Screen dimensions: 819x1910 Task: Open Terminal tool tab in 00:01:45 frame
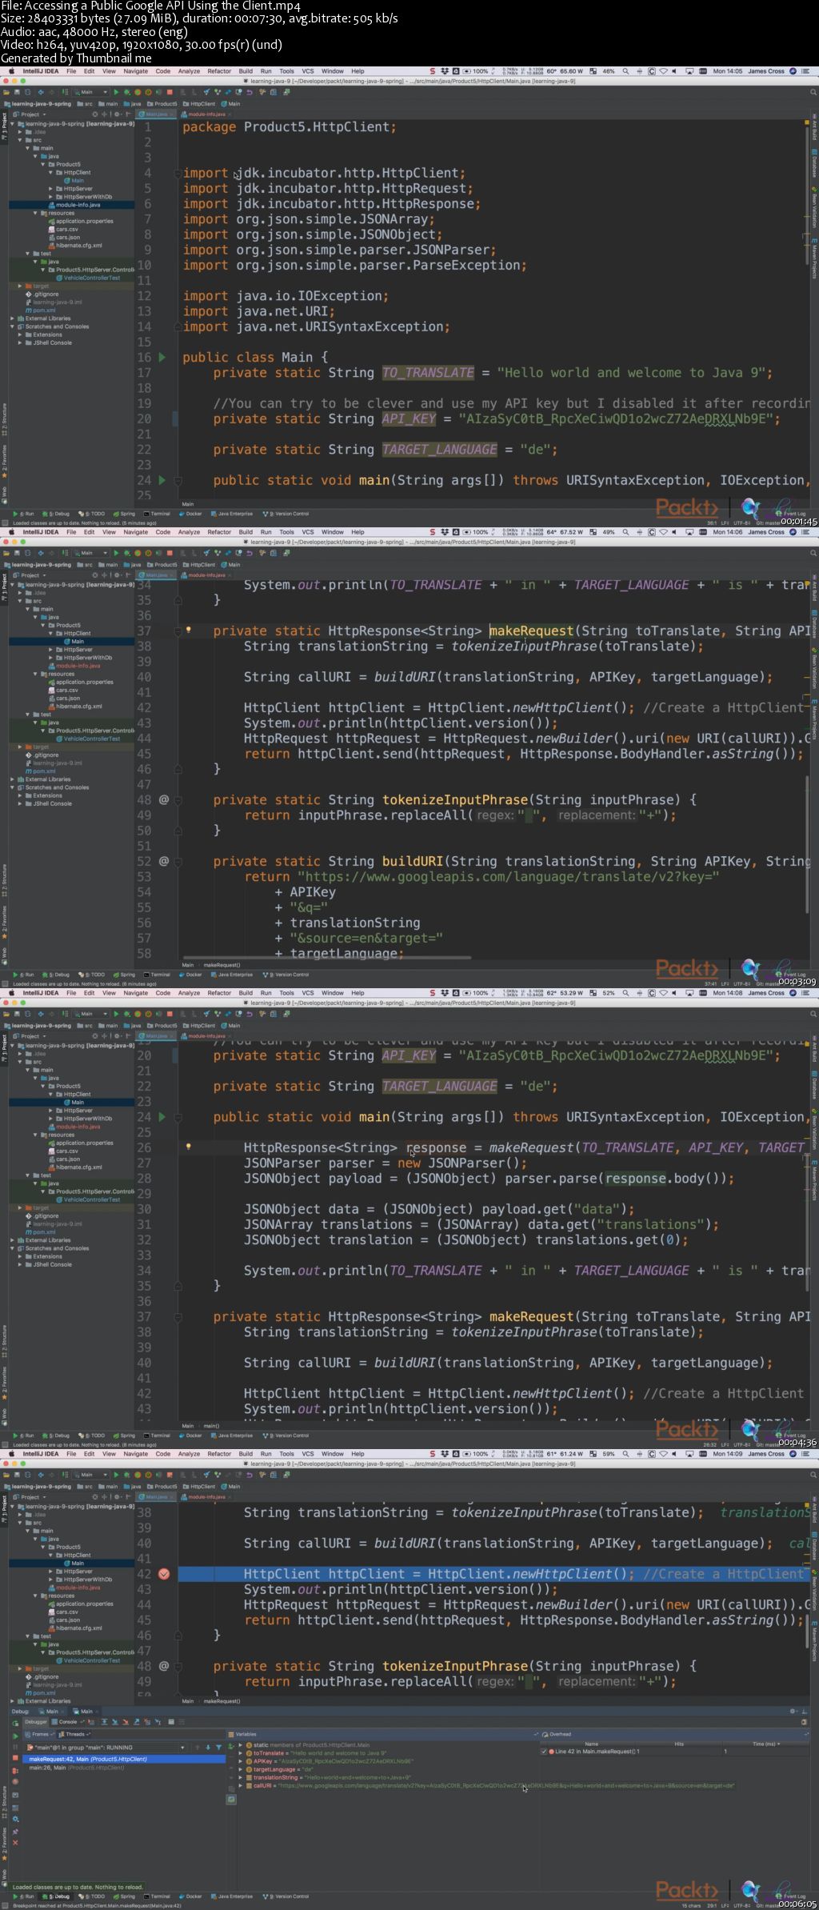click(x=158, y=514)
